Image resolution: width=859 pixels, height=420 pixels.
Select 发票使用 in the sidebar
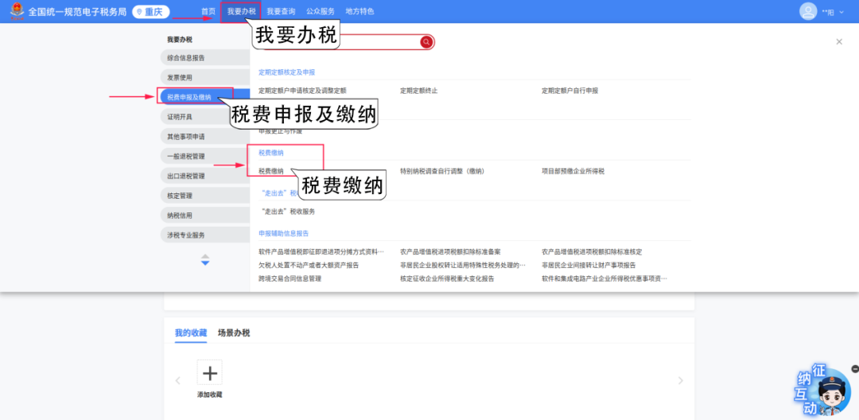[x=180, y=77]
